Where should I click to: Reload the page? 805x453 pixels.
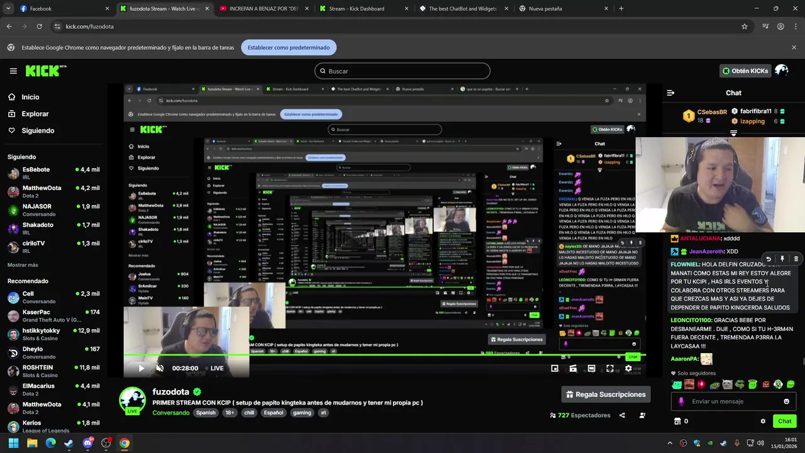coord(39,26)
